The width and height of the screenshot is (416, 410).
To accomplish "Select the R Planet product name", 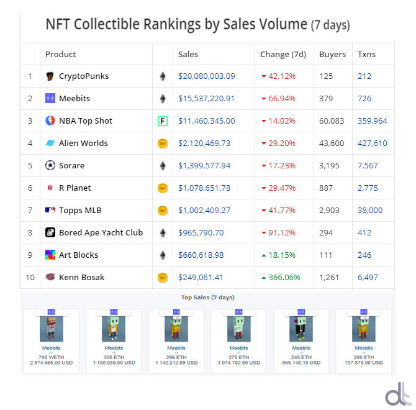I will 75,188.
